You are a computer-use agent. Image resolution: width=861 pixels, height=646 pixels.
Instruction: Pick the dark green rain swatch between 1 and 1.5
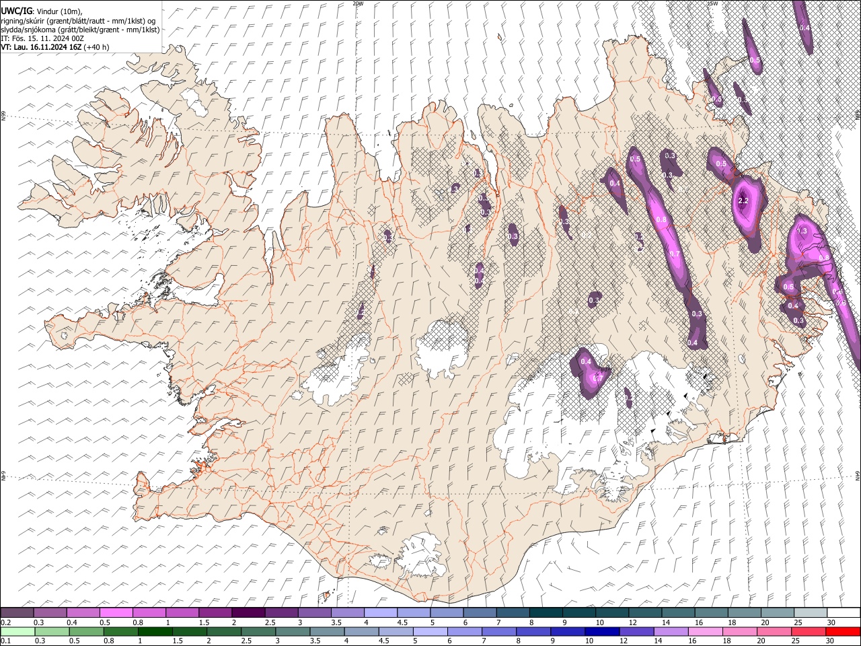tap(155, 631)
